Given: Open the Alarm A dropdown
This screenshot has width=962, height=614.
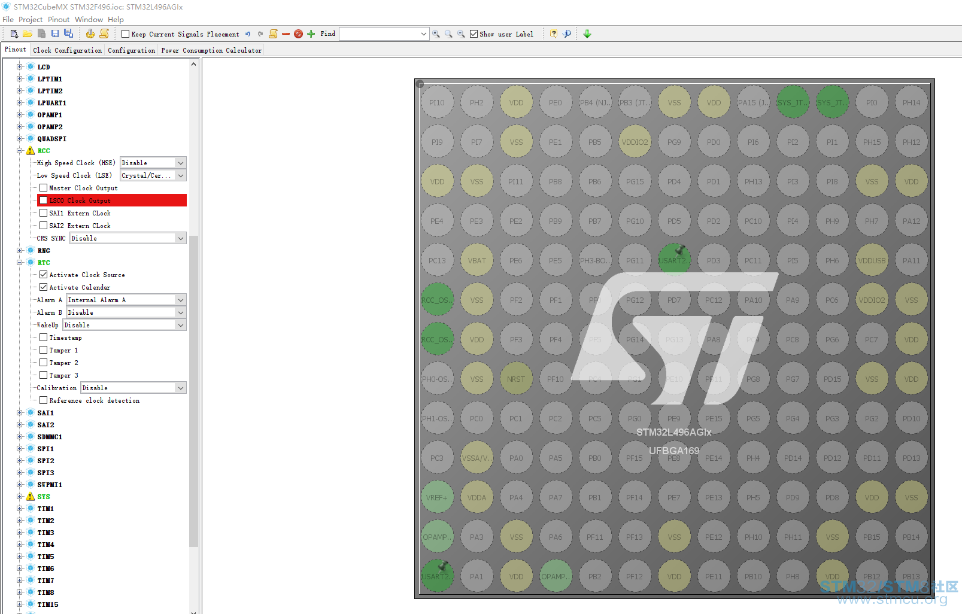Looking at the screenshot, I should click(126, 300).
